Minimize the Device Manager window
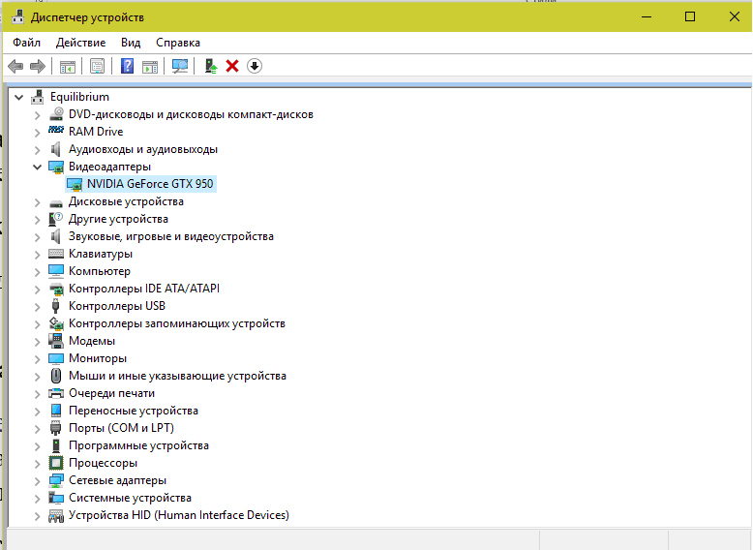This screenshot has height=550, width=753. point(647,16)
